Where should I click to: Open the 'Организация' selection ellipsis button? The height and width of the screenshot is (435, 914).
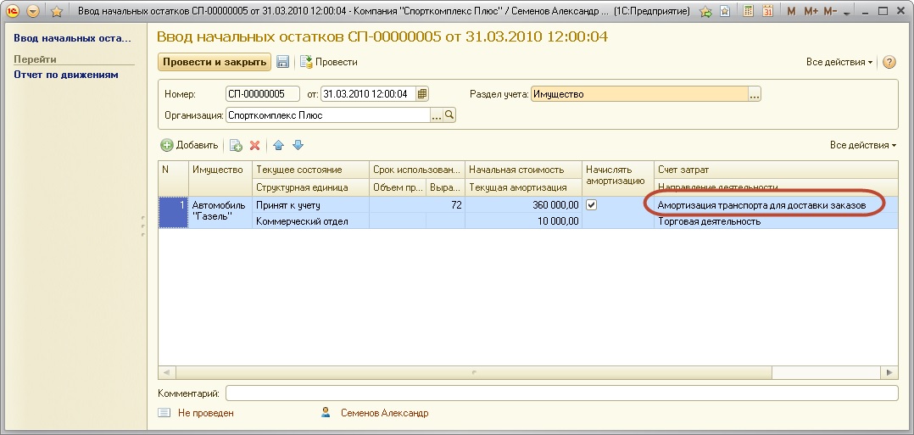(x=437, y=115)
